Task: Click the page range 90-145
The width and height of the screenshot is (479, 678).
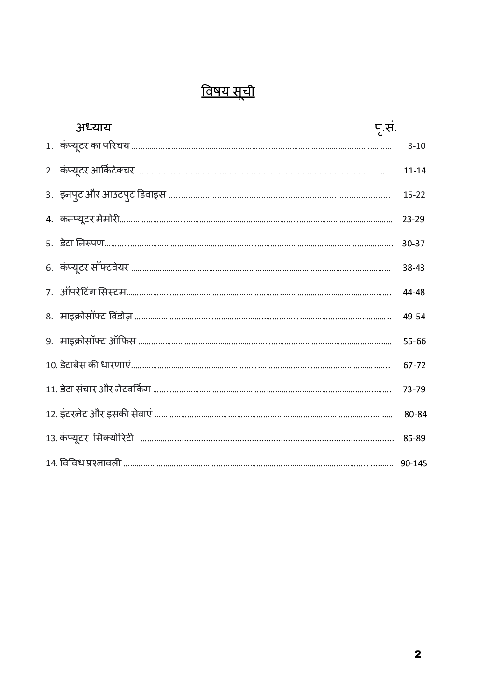Action: [414, 463]
